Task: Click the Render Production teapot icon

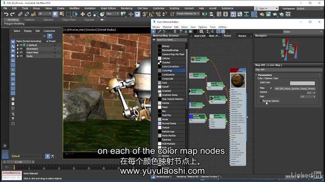Action: (x=275, y=14)
